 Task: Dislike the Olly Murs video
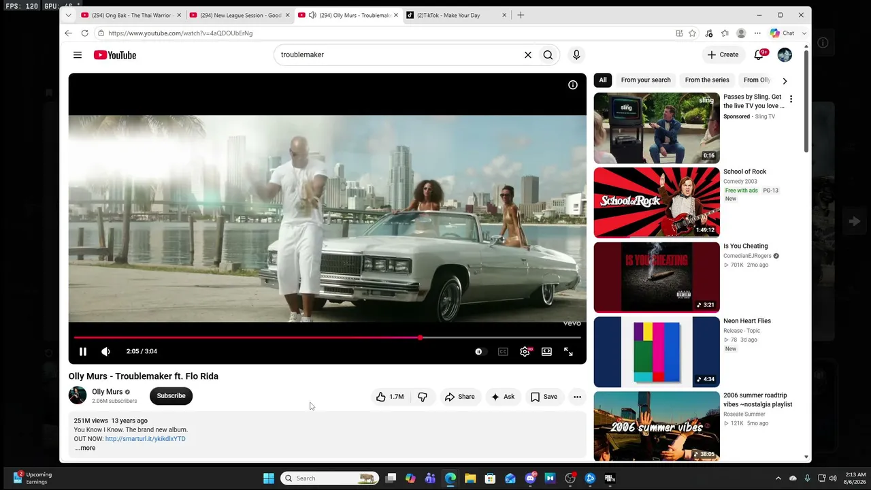pyautogui.click(x=423, y=397)
